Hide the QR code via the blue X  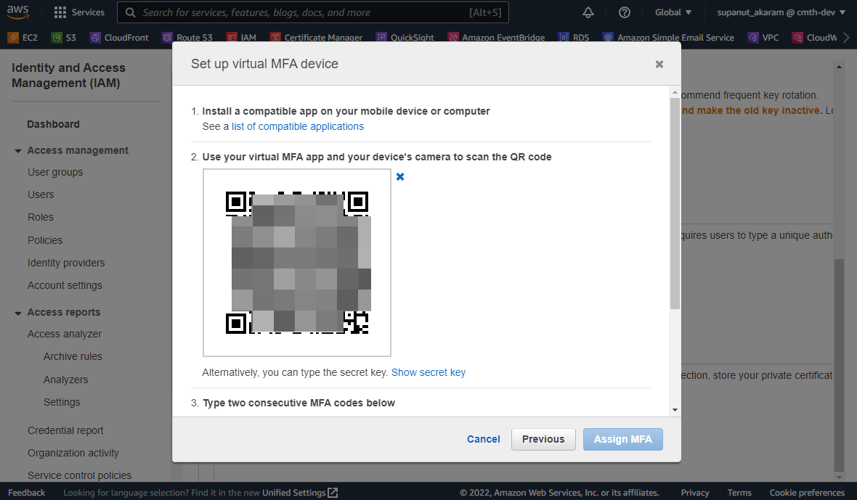click(400, 176)
